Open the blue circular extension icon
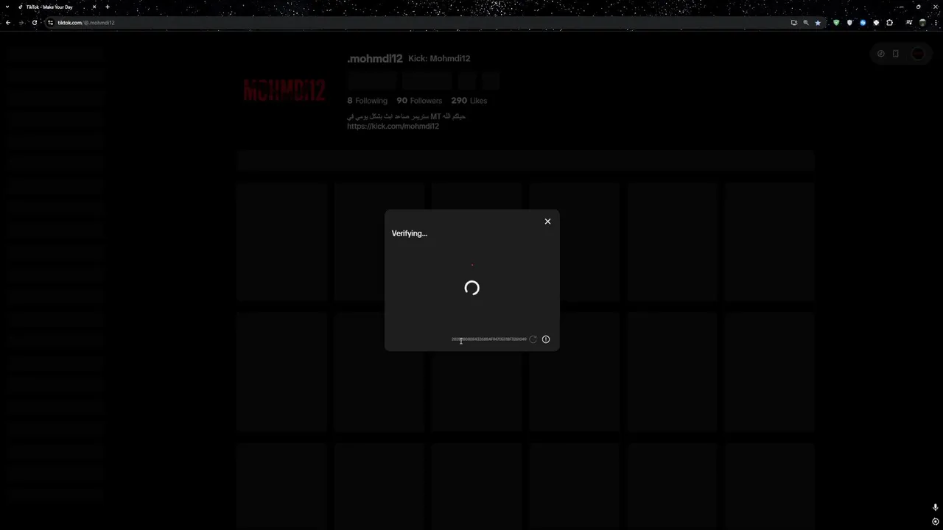 (863, 23)
